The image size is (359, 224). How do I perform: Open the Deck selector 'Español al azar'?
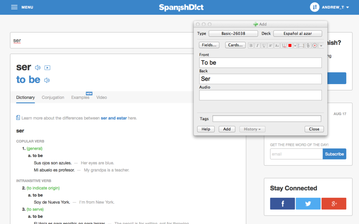pos(297,34)
